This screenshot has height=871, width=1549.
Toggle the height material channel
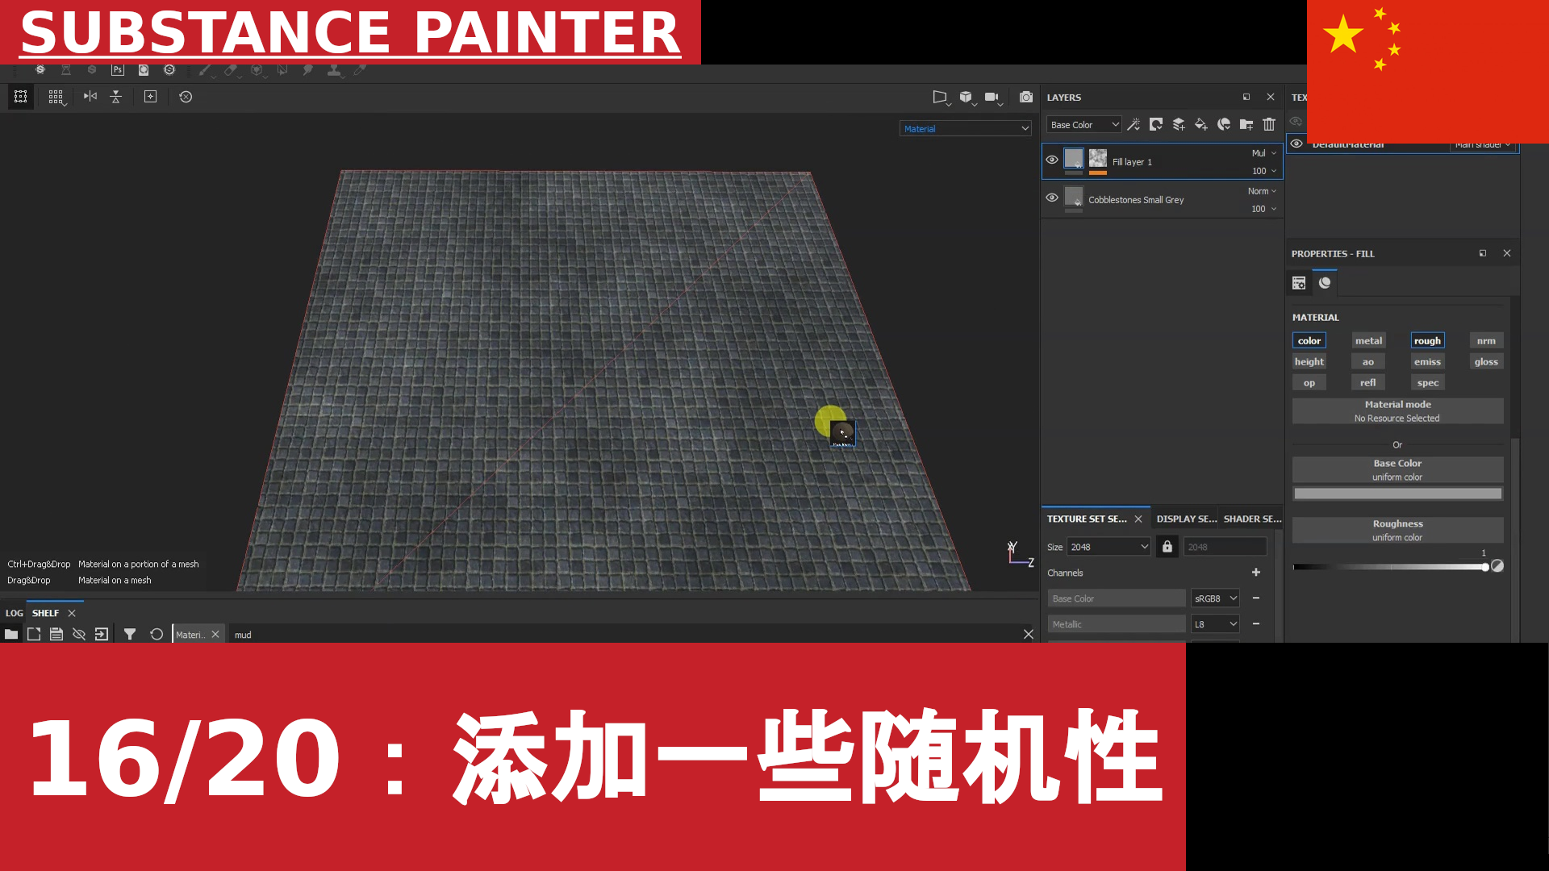pos(1309,362)
